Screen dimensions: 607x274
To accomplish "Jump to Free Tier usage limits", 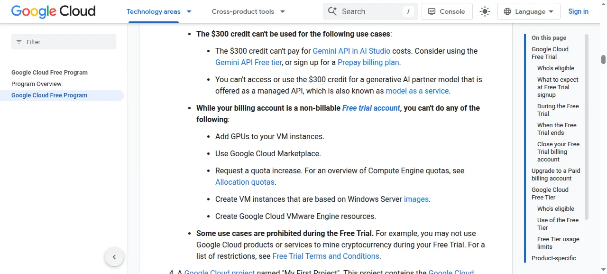I will [558, 243].
